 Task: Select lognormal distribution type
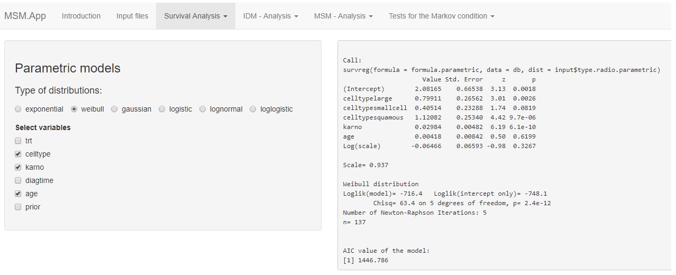point(203,109)
